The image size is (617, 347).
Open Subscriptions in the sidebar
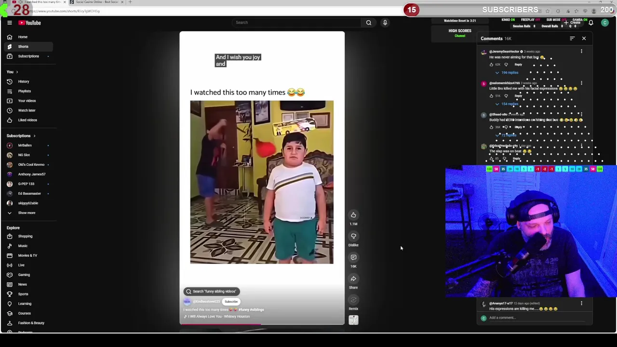click(27, 56)
